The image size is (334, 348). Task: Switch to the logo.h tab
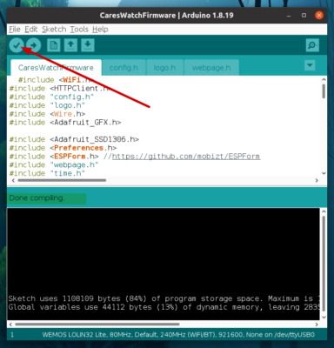pos(164,68)
